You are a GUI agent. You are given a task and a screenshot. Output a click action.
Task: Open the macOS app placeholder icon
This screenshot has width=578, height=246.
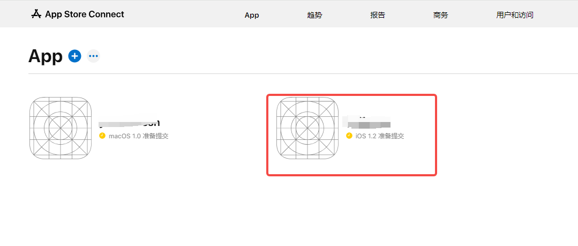click(x=61, y=128)
